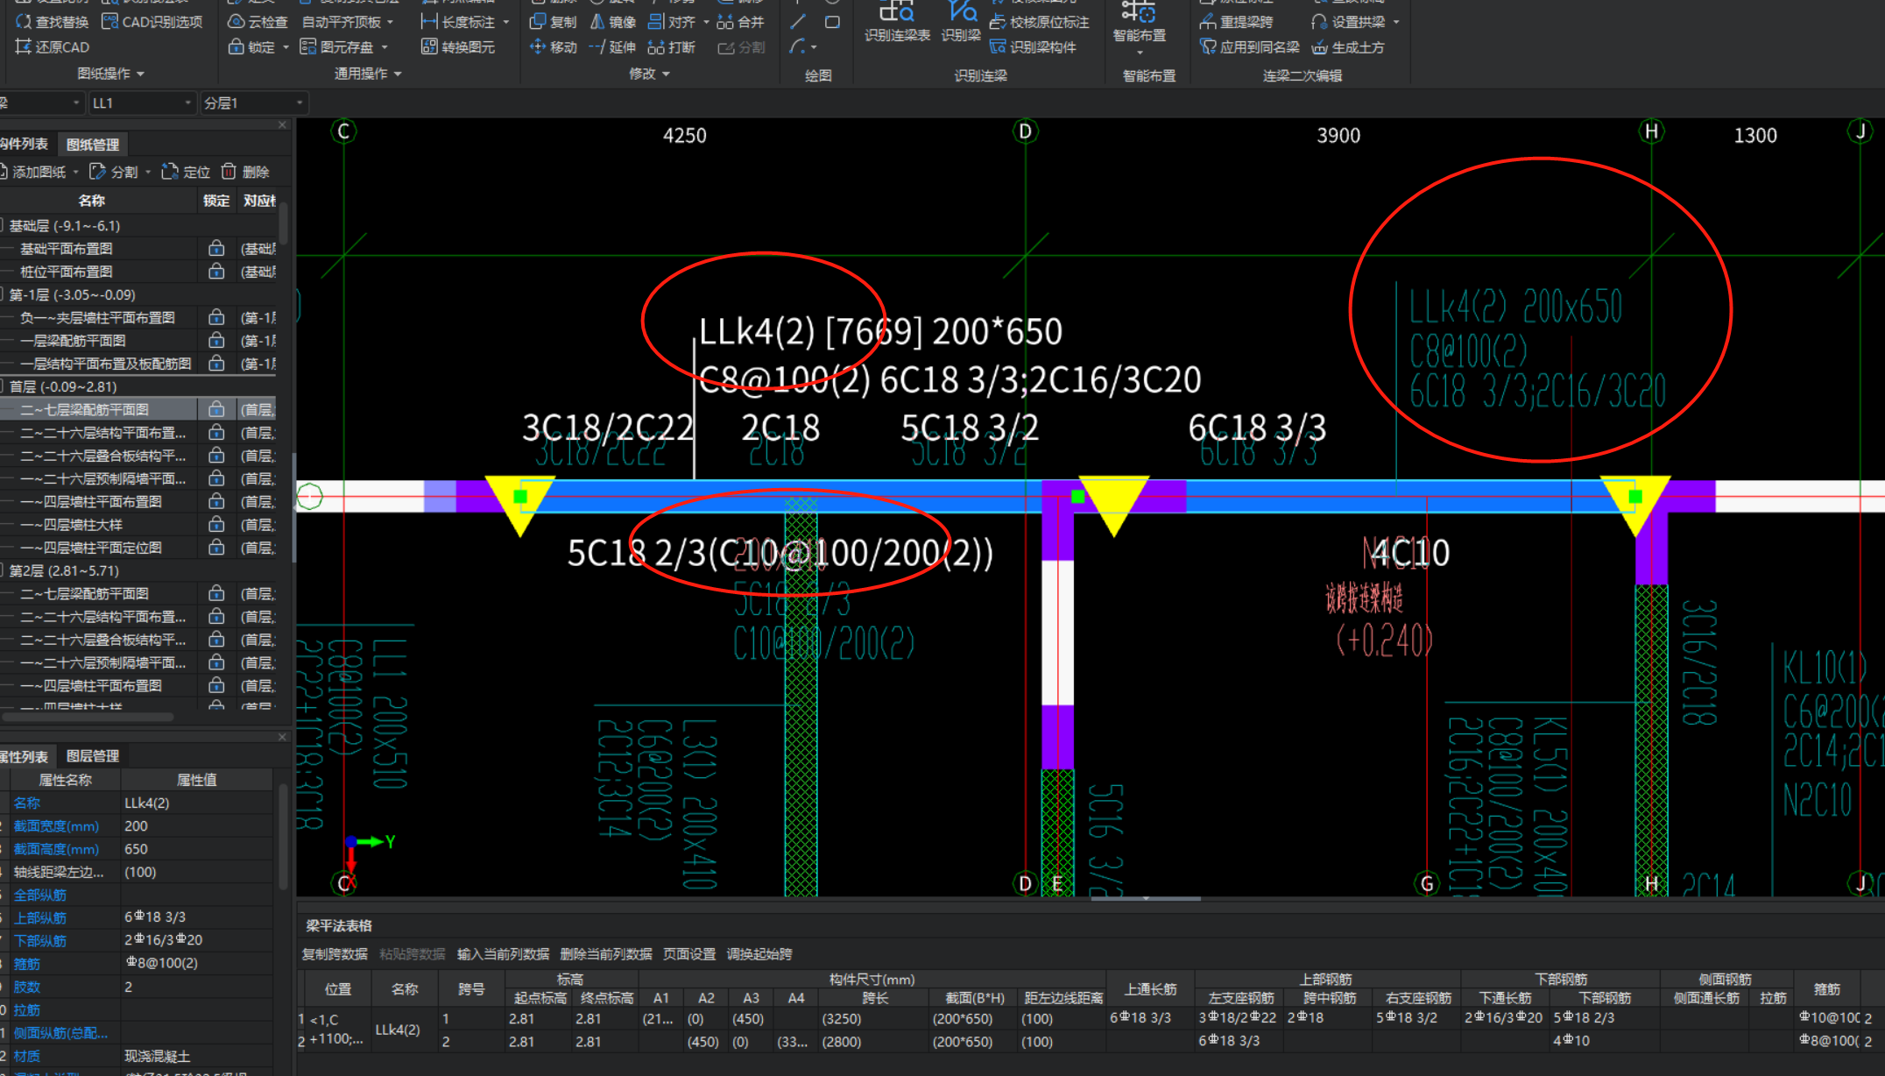The height and width of the screenshot is (1076, 1885).
Task: Click the 设置拱梁 tool
Action: click(x=1349, y=22)
